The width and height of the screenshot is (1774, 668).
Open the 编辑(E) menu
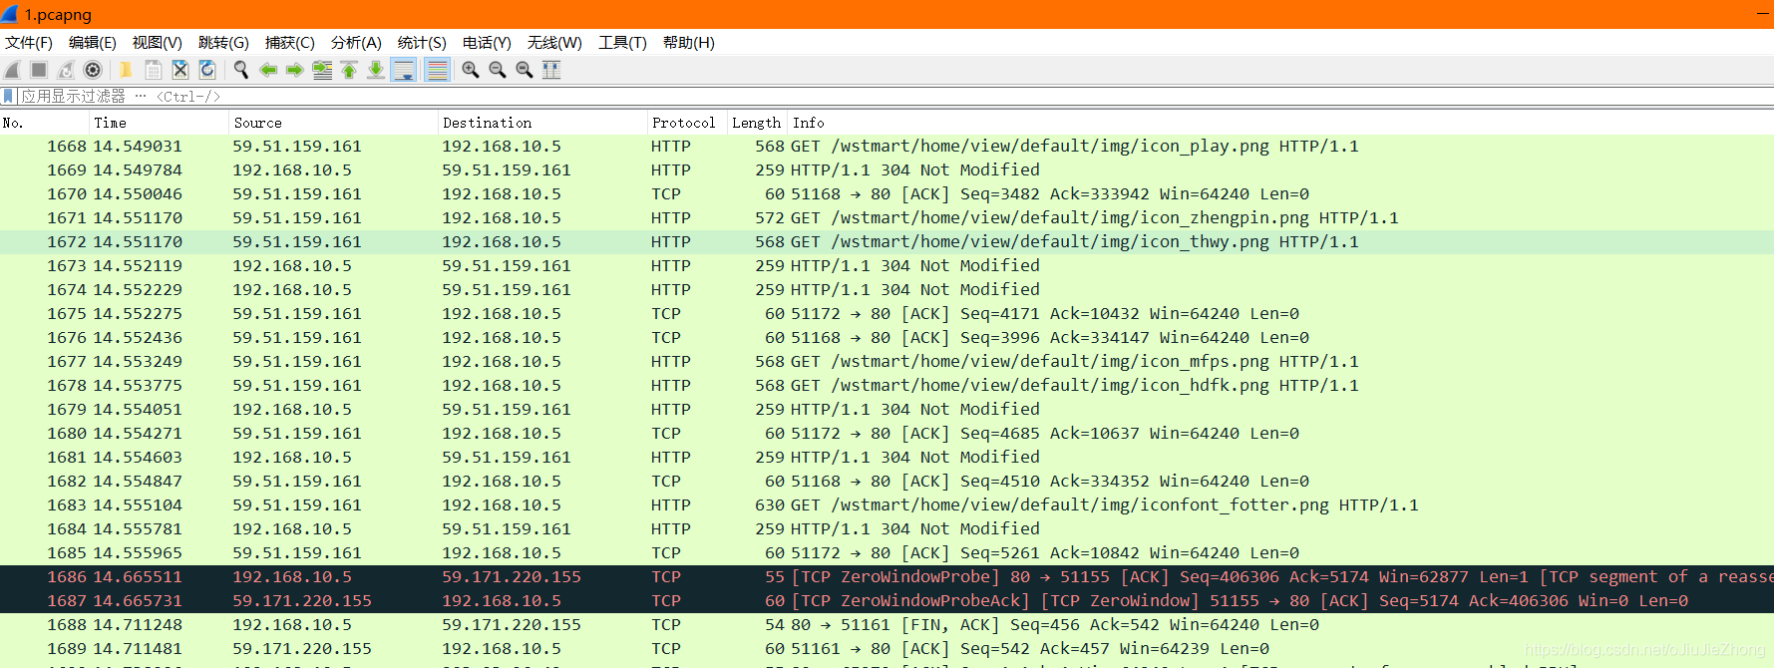pyautogui.click(x=93, y=43)
